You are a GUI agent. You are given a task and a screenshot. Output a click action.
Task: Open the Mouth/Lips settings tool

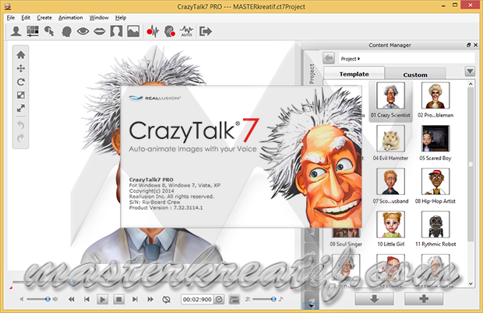click(99, 32)
